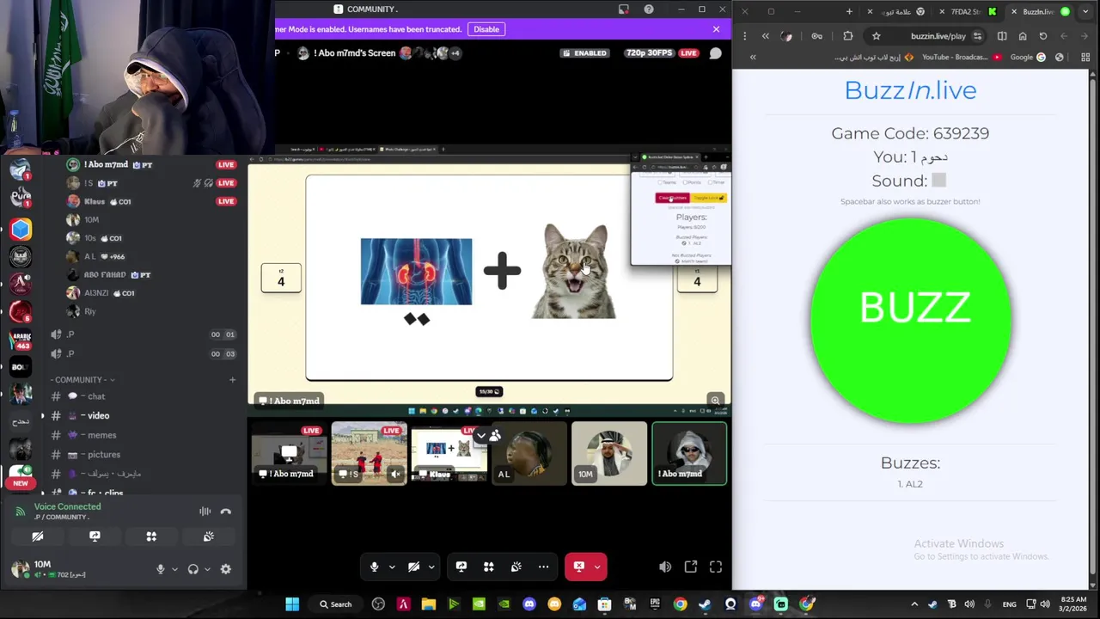Share your screen from call controls
The image size is (1100, 619).
click(x=461, y=567)
